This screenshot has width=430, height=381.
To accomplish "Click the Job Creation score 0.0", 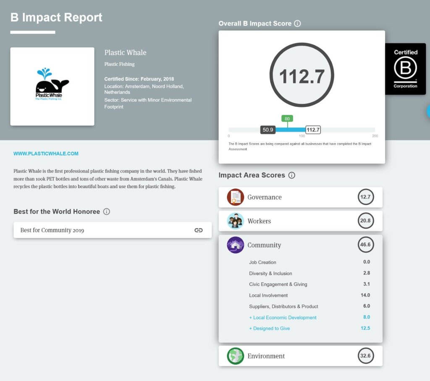I will coord(367,262).
